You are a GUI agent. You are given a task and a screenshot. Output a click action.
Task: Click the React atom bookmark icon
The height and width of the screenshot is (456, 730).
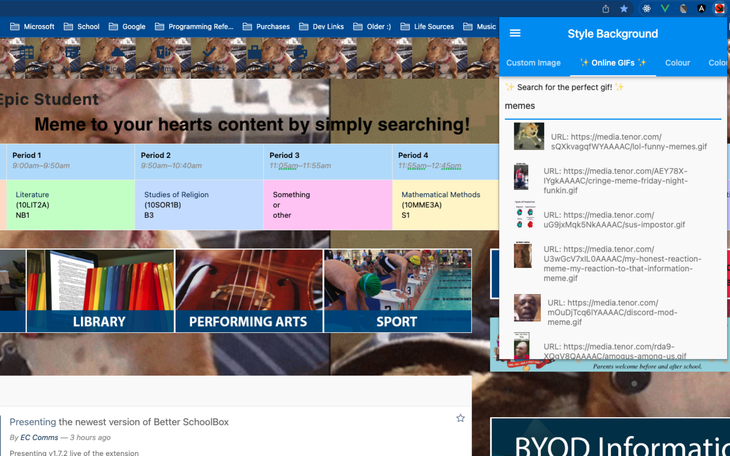click(647, 8)
